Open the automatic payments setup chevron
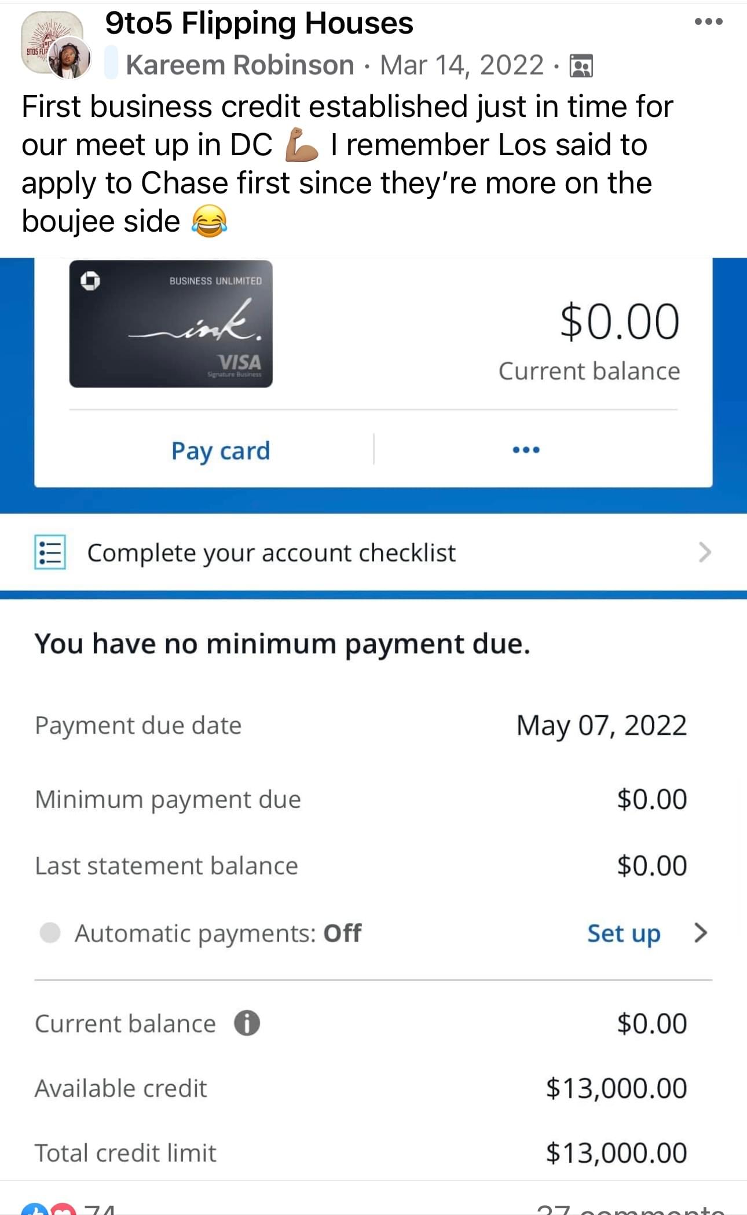Image resolution: width=747 pixels, height=1215 pixels. coord(701,933)
